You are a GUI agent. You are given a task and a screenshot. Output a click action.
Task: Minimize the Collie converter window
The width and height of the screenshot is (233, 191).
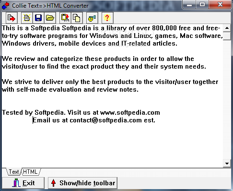pos(189,5)
